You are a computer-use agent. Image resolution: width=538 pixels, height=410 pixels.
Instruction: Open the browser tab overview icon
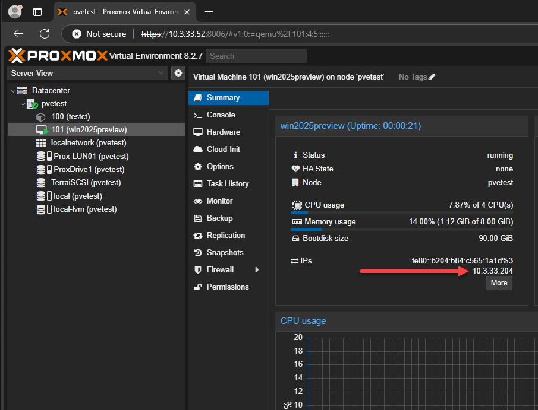tap(37, 12)
